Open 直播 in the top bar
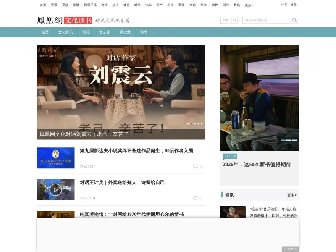The image size is (336, 252). (x=76, y=5)
